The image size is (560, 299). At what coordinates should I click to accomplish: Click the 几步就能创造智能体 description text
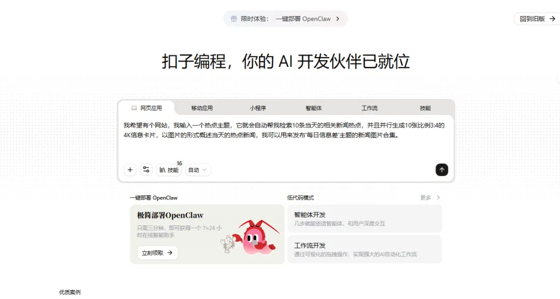click(x=339, y=223)
